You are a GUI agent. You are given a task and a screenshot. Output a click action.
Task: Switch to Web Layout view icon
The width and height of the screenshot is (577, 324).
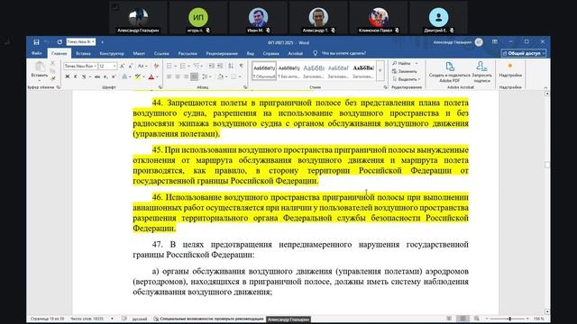pyautogui.click(x=477, y=319)
